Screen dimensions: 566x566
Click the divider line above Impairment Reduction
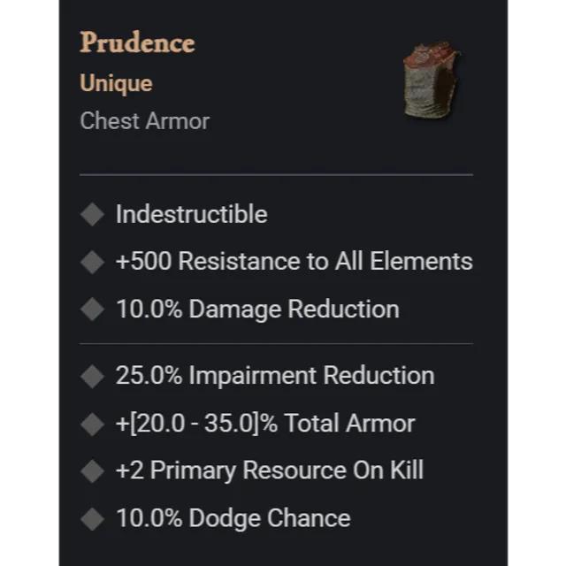tap(276, 344)
